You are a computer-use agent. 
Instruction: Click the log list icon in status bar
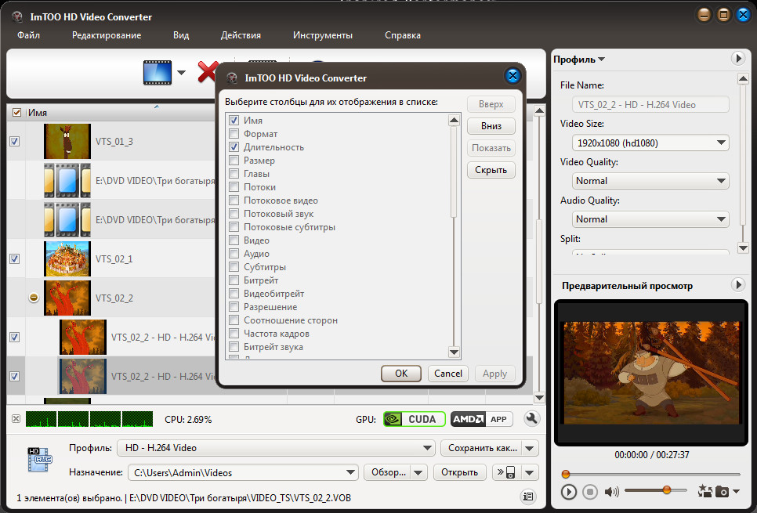(x=528, y=496)
